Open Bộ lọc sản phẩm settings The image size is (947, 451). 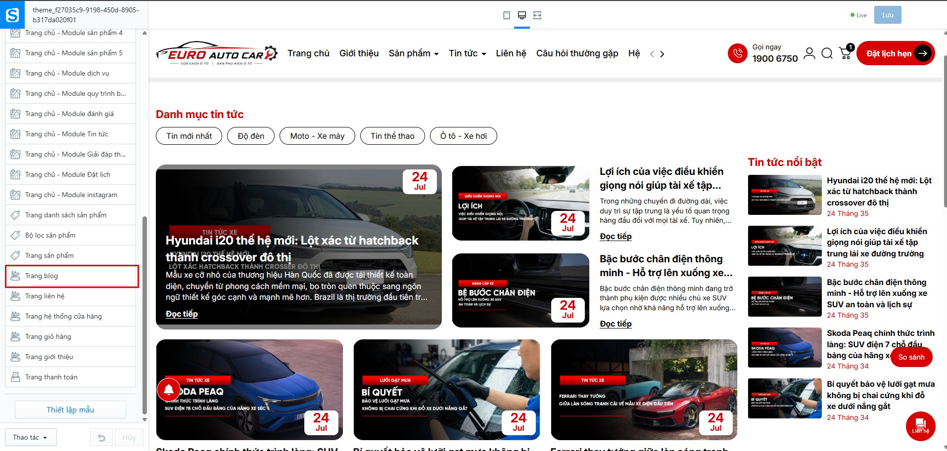click(71, 235)
